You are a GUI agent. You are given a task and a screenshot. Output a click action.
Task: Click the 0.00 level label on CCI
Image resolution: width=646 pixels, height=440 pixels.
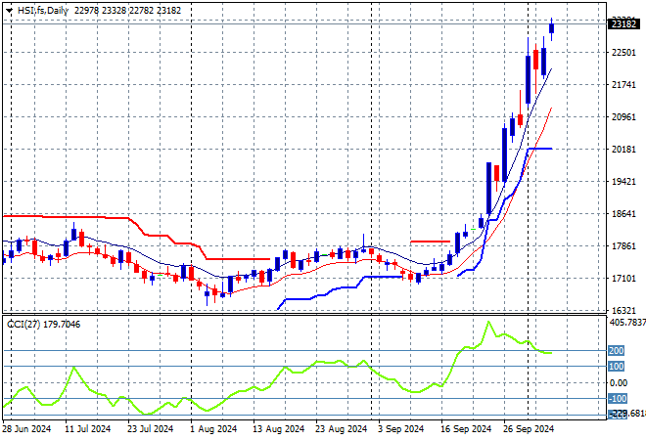coord(617,382)
